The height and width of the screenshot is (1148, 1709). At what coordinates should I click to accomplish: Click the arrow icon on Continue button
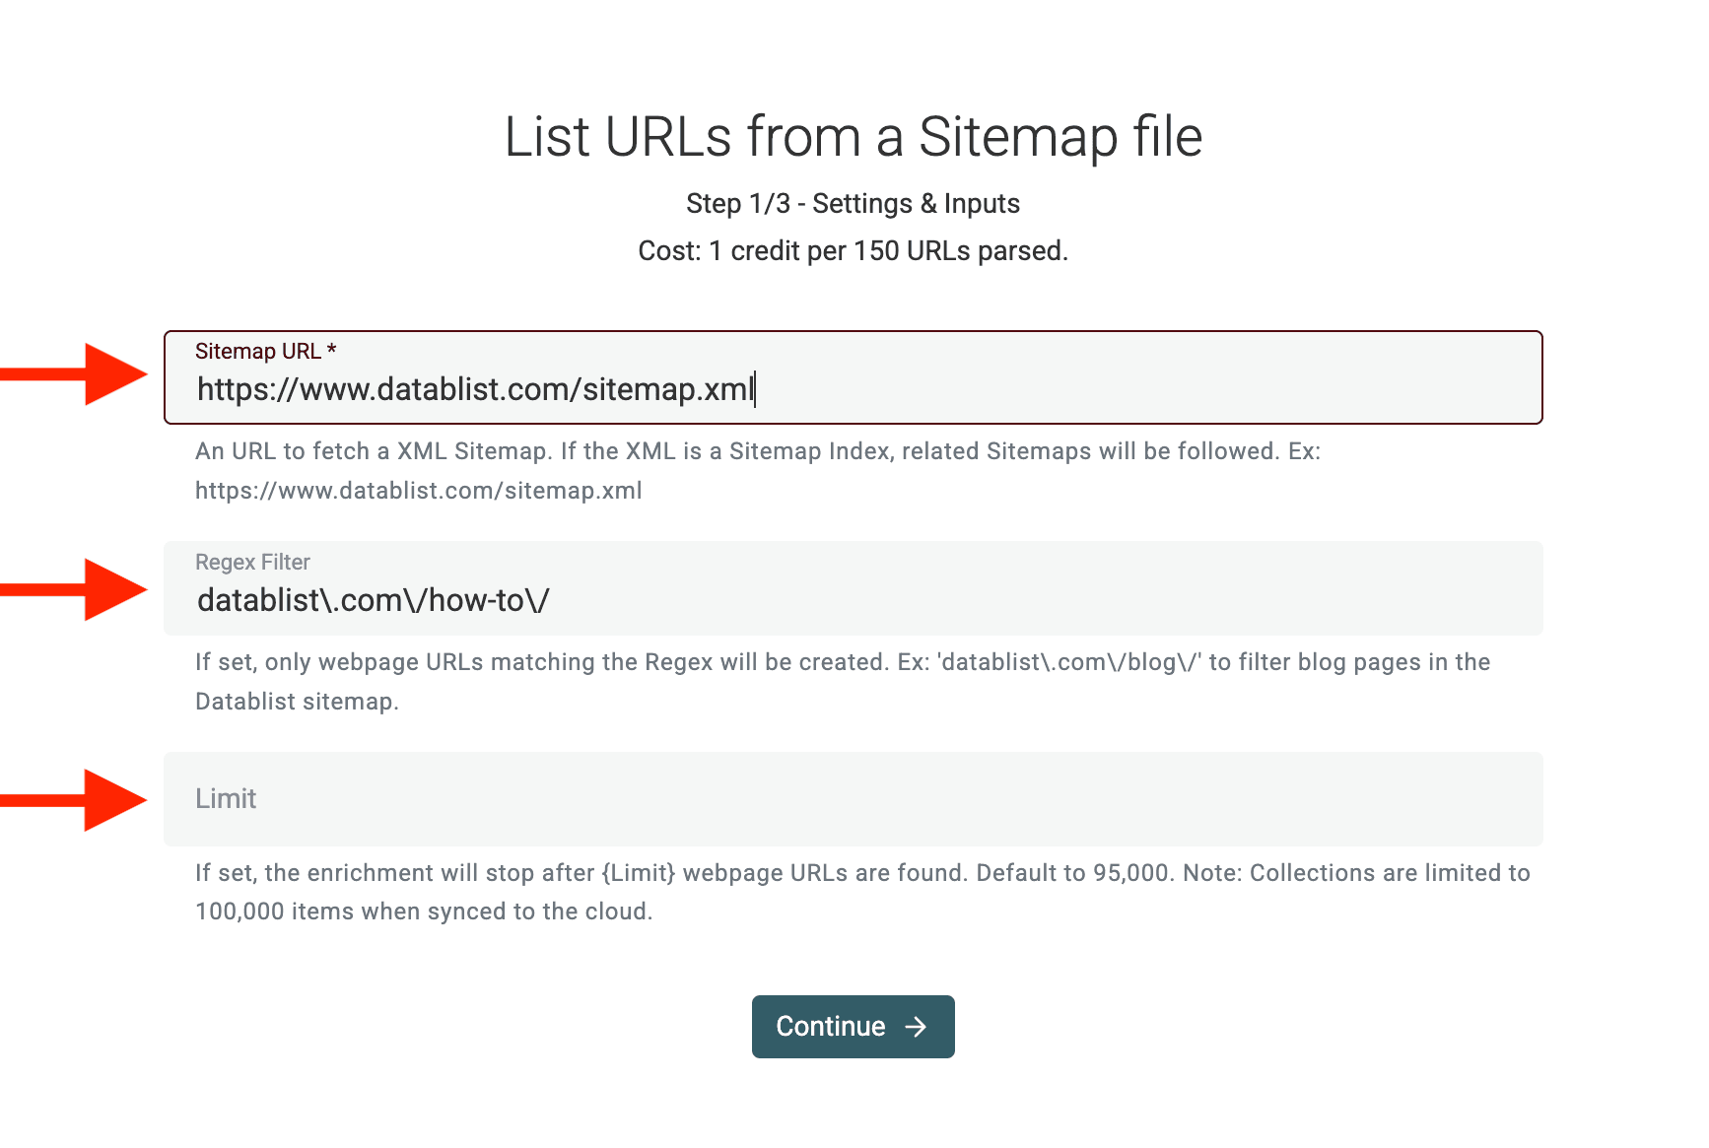point(918,1026)
